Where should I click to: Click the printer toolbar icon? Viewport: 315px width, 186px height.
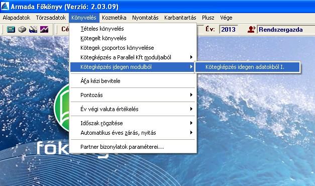click(22, 30)
